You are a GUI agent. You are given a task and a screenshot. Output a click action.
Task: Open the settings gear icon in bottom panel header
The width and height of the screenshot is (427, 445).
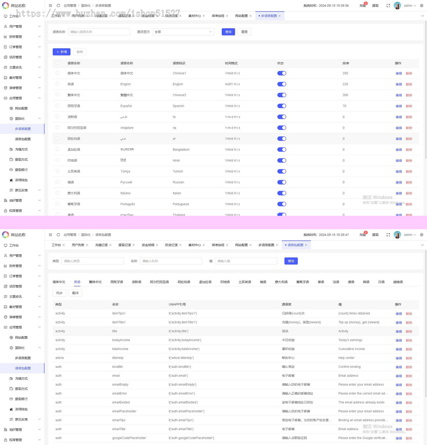tap(422, 235)
